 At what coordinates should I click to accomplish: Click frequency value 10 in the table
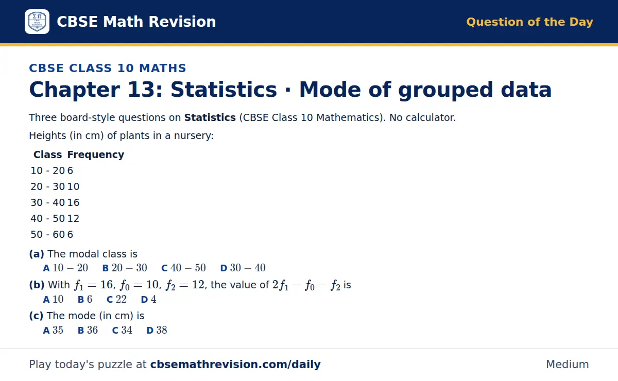[x=73, y=186]
